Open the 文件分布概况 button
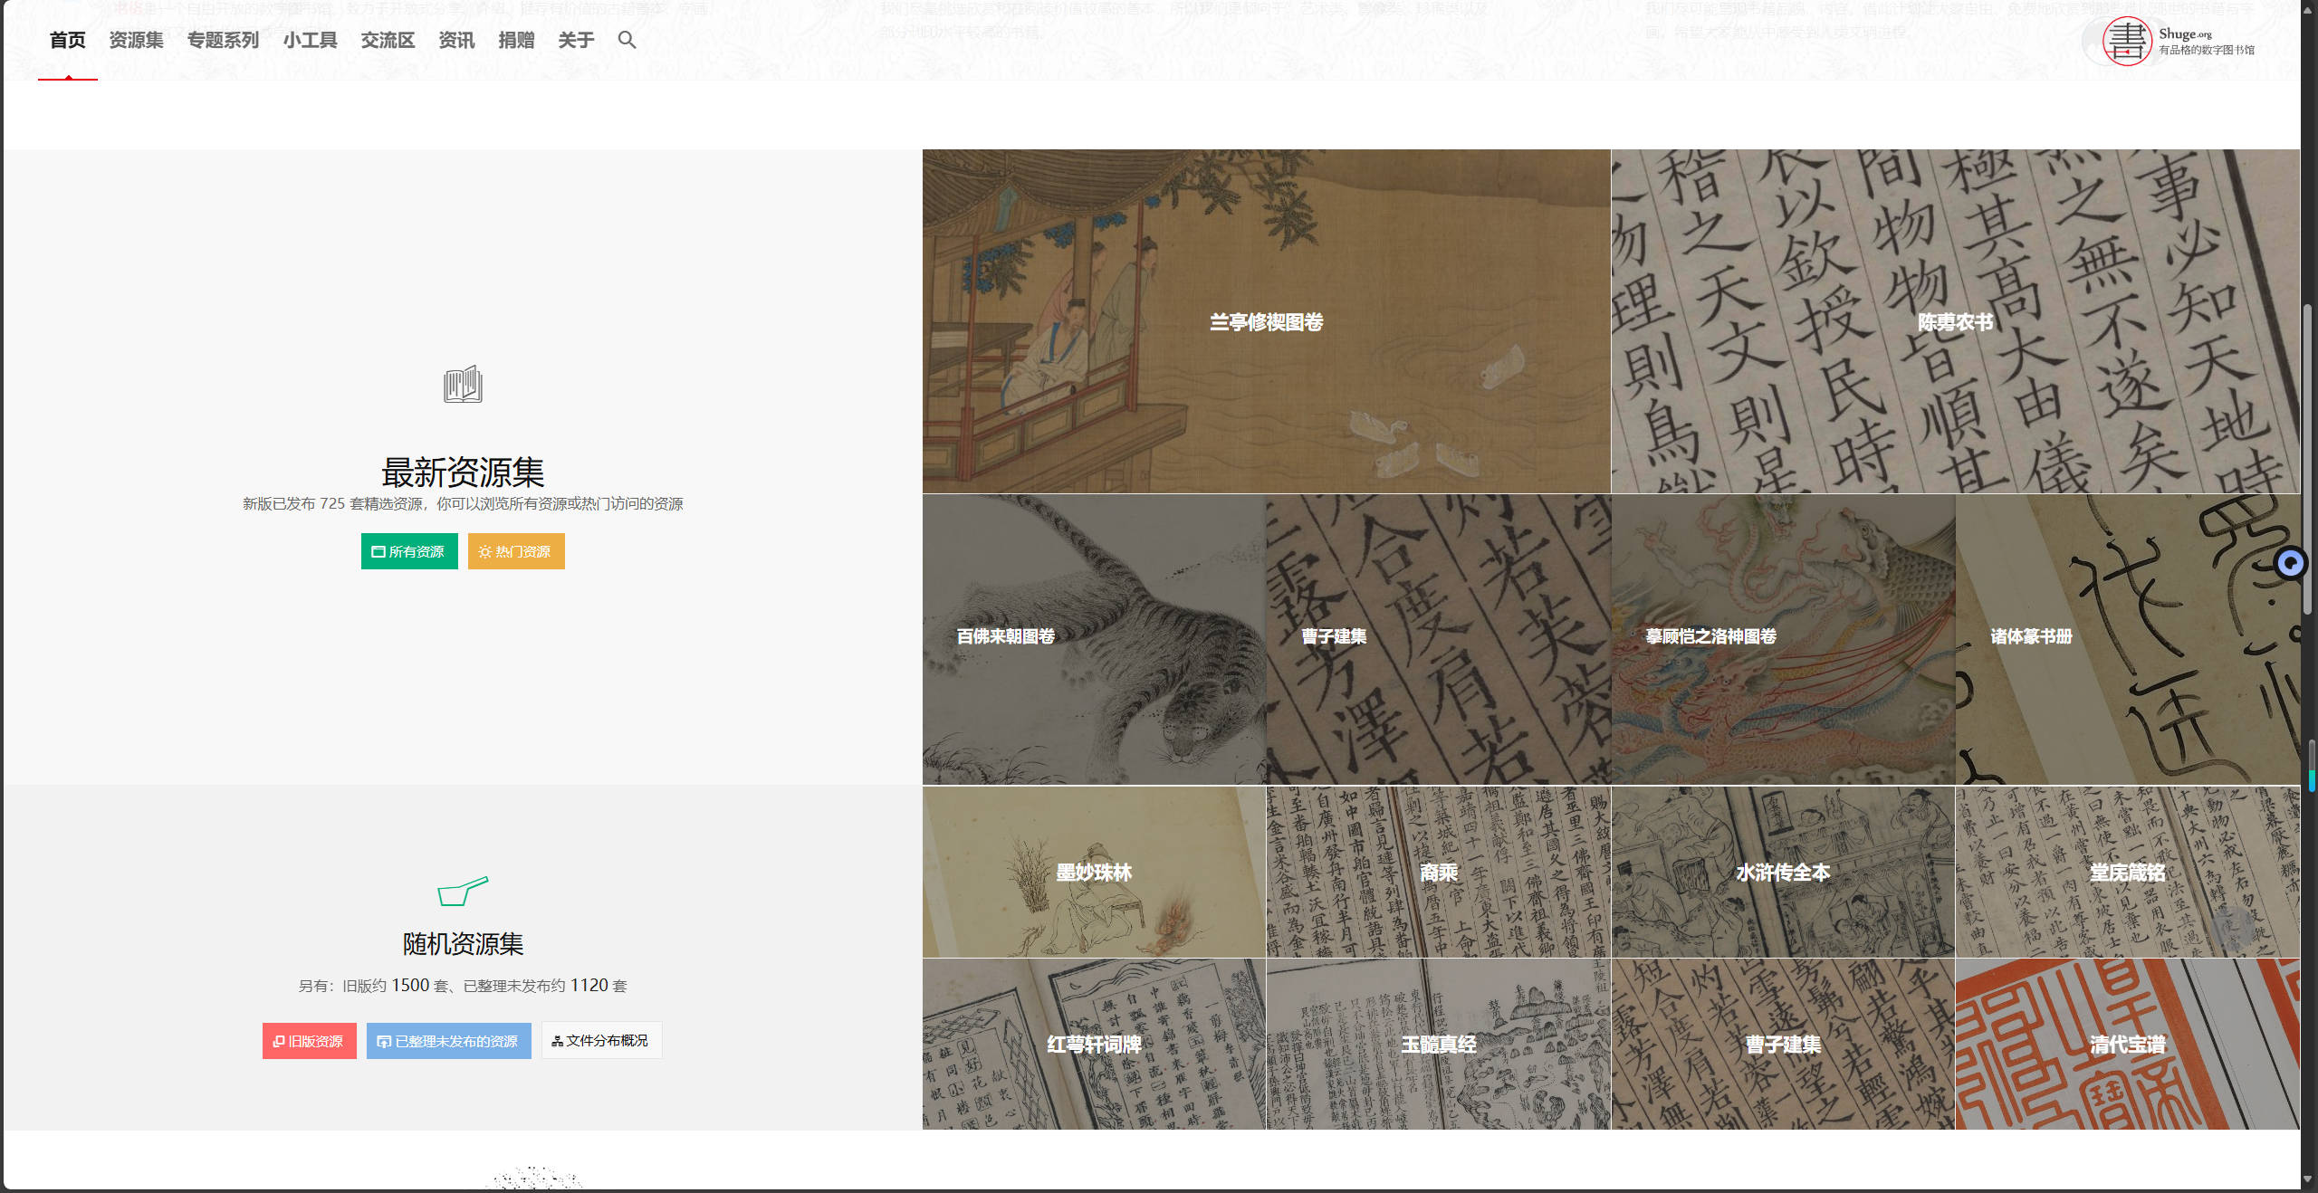 pyautogui.click(x=601, y=1041)
